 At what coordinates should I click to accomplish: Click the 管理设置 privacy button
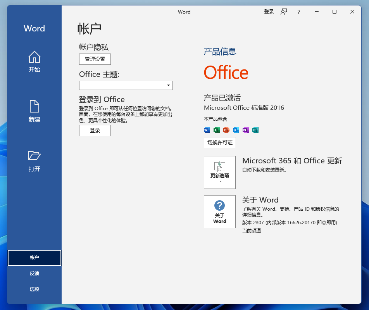95,59
